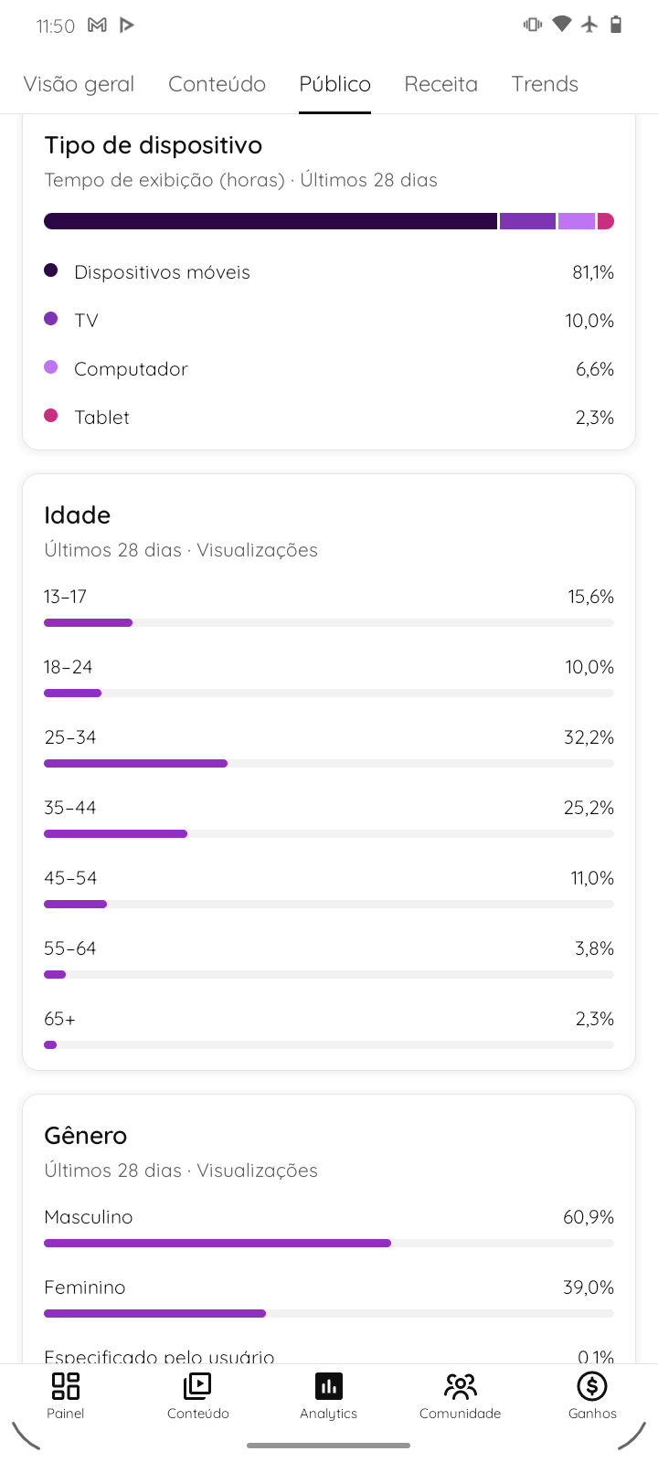Select the Público tab
The image size is (658, 1462).
(334, 84)
